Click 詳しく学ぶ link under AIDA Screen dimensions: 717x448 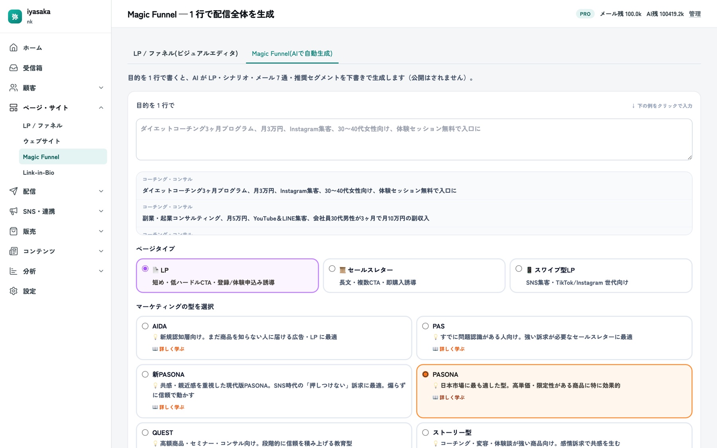click(x=172, y=349)
